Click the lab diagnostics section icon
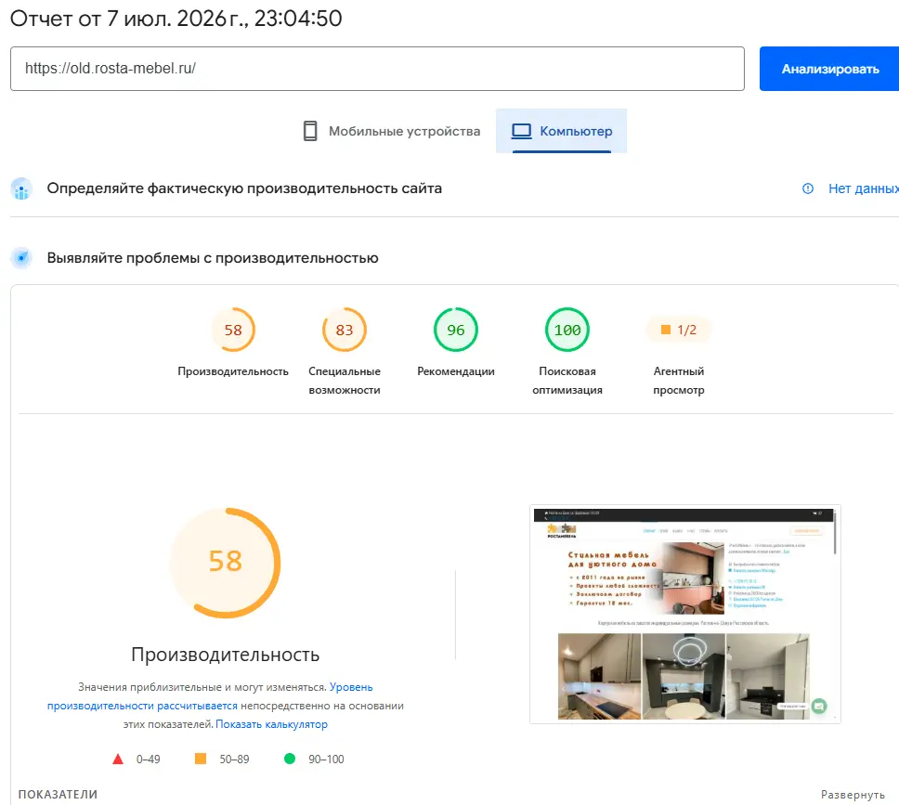 tap(21, 258)
